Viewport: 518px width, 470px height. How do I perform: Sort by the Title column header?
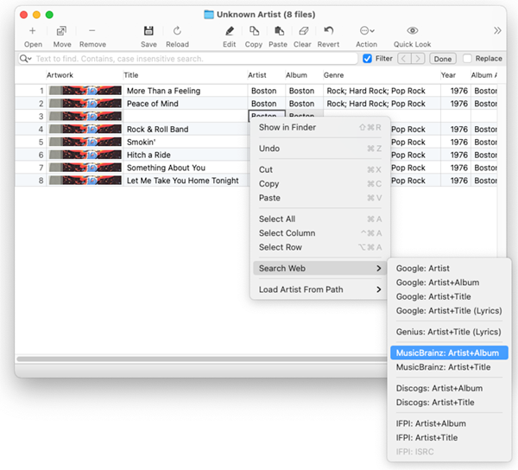(x=185, y=75)
